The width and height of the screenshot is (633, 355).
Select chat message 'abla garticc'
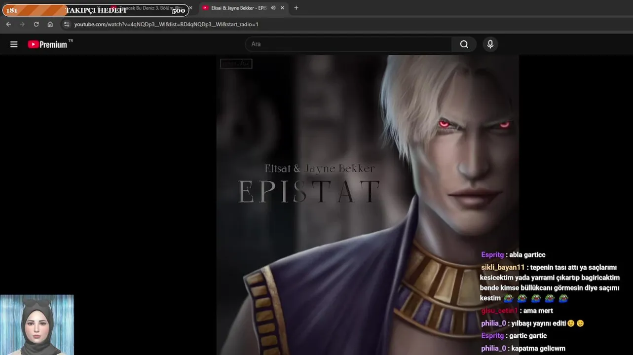pyautogui.click(x=527, y=255)
